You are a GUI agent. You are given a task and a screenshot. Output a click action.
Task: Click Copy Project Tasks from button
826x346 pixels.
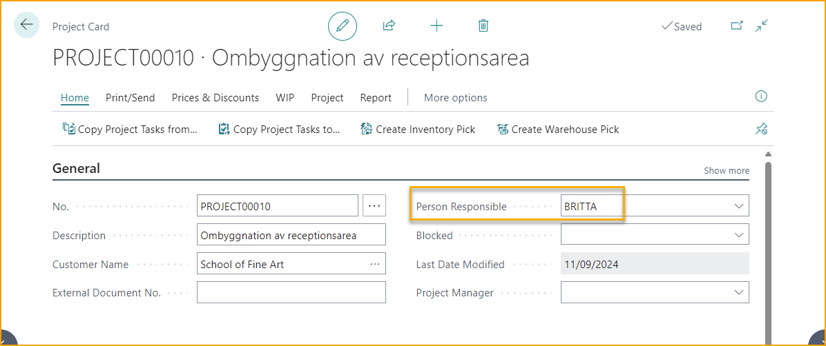click(130, 129)
